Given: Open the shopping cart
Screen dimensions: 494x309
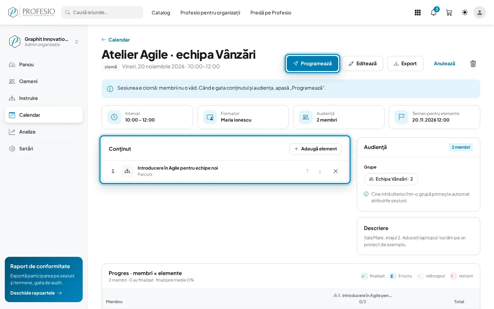Looking at the screenshot, I should pyautogui.click(x=449, y=13).
